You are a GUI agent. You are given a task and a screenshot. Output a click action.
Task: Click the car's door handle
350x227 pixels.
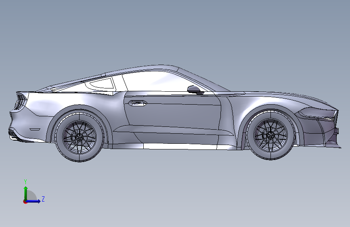(138, 103)
